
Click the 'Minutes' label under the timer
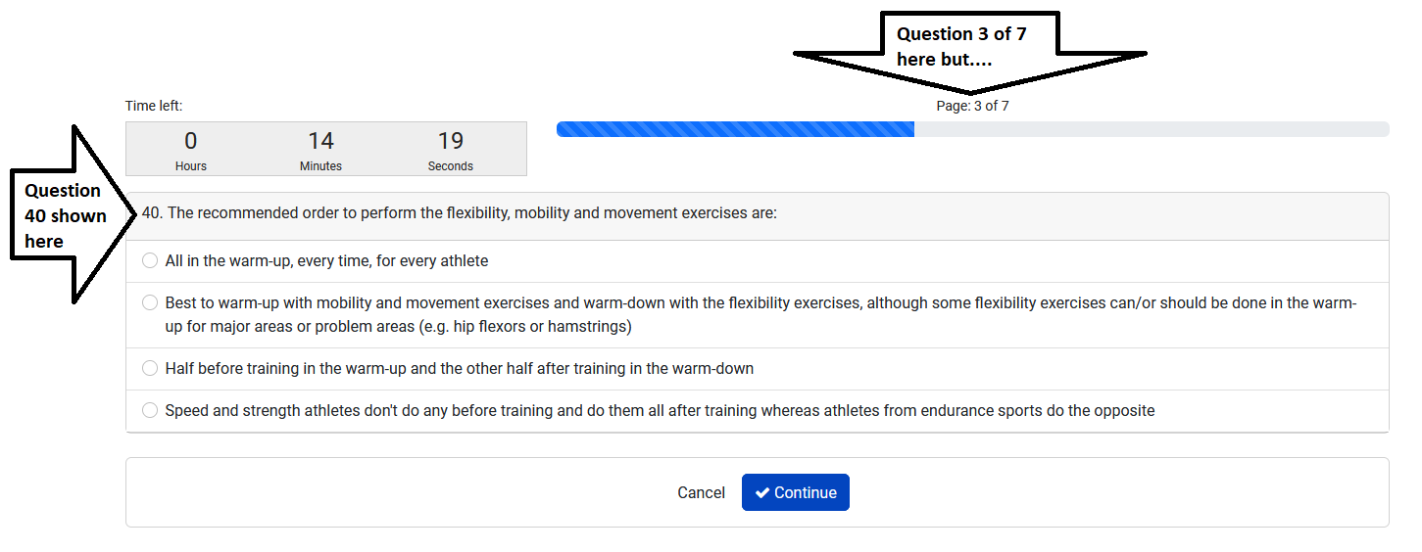click(x=320, y=166)
